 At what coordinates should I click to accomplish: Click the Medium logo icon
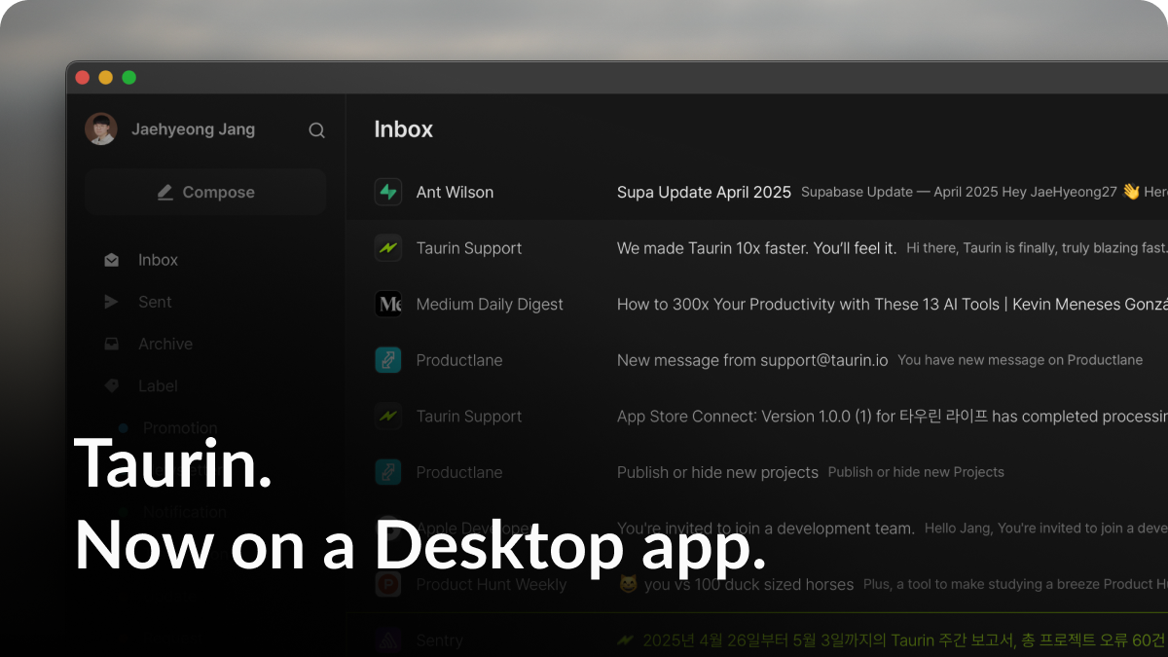pos(388,304)
